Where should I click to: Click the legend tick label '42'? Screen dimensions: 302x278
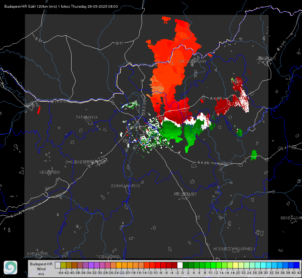299,273
